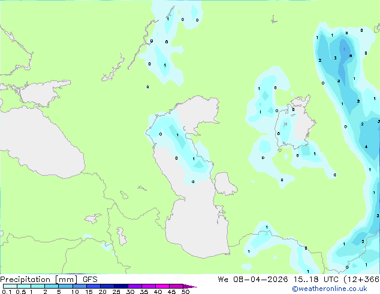Click the 30–35 mm purple legend swatch
Image resolution: width=380 pixels, height=294 pixels.
[134, 286]
